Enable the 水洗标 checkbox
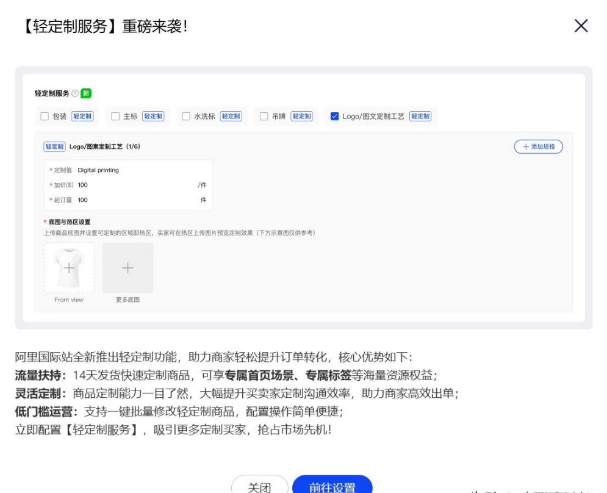The height and width of the screenshot is (493, 607). pyautogui.click(x=186, y=116)
